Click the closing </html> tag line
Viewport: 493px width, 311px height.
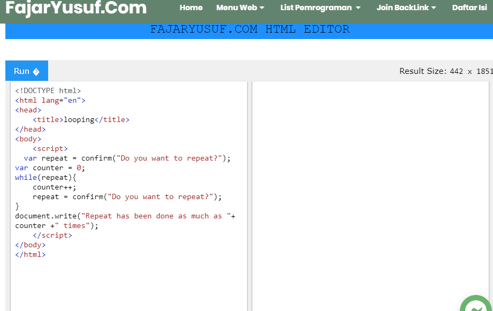[x=30, y=254]
